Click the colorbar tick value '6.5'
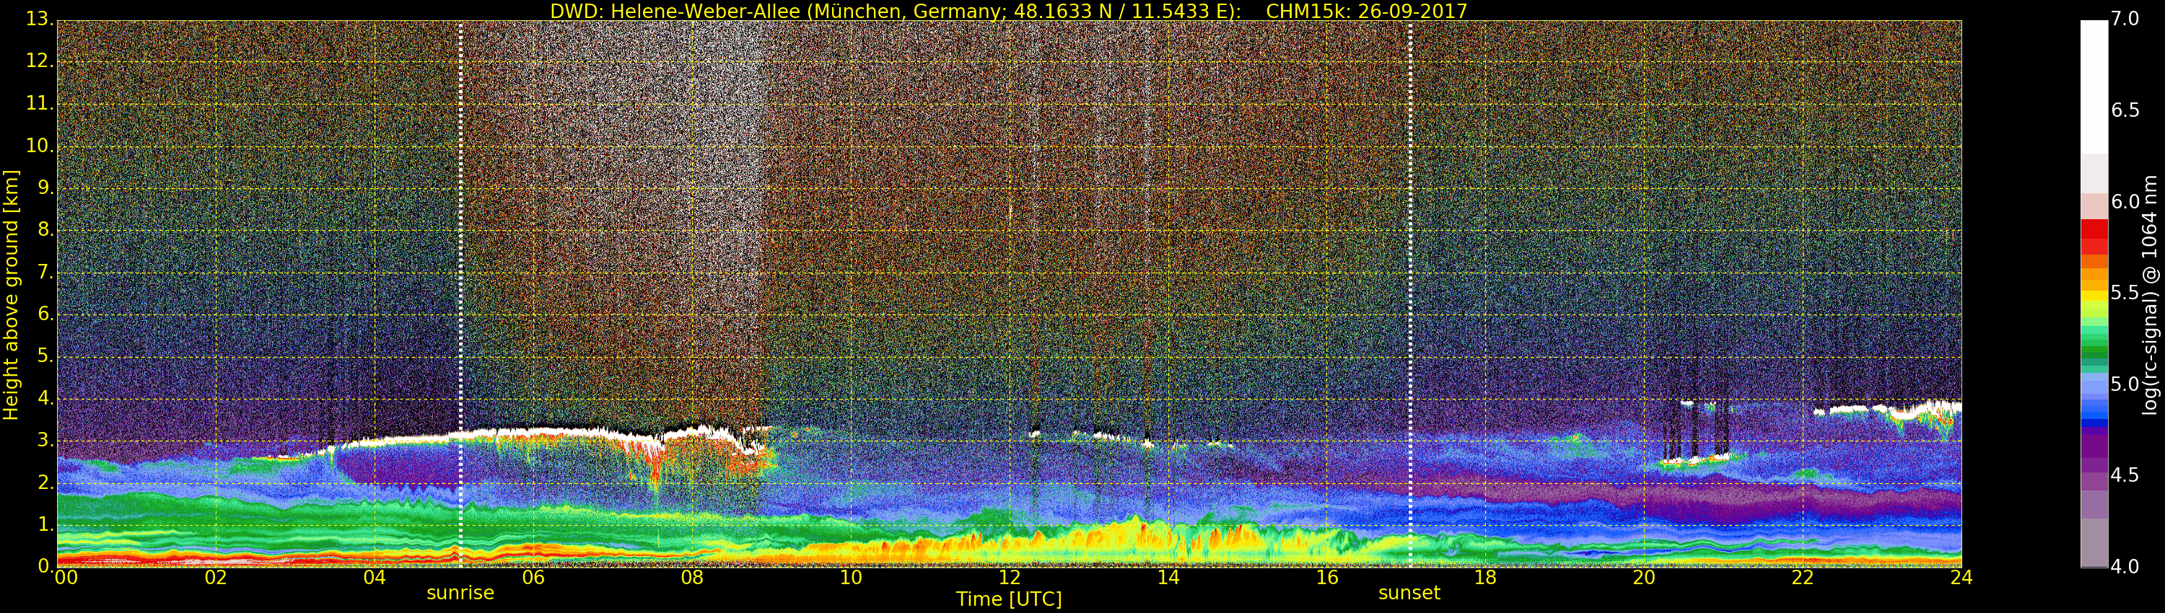2165x613 pixels. (2125, 110)
